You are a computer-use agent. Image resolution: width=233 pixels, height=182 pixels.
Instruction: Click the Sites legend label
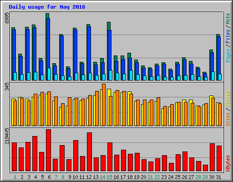coord(228,119)
